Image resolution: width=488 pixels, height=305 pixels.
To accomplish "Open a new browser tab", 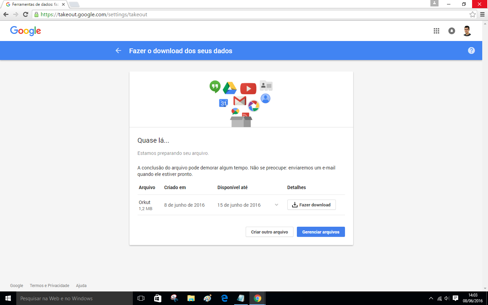I will [74, 4].
